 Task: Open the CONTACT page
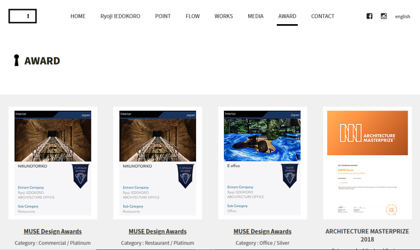pos(323,16)
